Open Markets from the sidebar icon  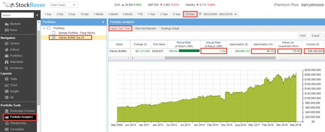(x=7, y=24)
